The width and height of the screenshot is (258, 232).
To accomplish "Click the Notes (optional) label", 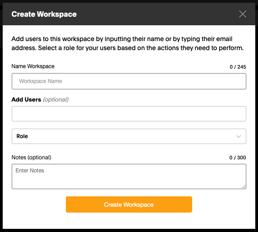I will [x=31, y=158].
